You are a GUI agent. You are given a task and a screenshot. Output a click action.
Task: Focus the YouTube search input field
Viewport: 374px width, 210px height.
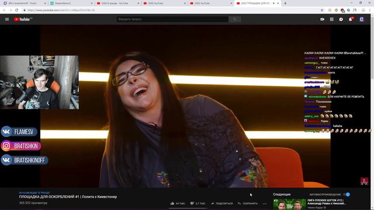coord(172,19)
